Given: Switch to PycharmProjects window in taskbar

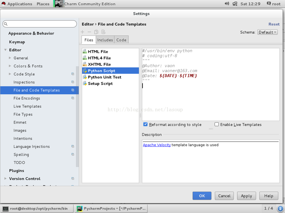Looking at the screenshot, I should (x=111, y=208).
